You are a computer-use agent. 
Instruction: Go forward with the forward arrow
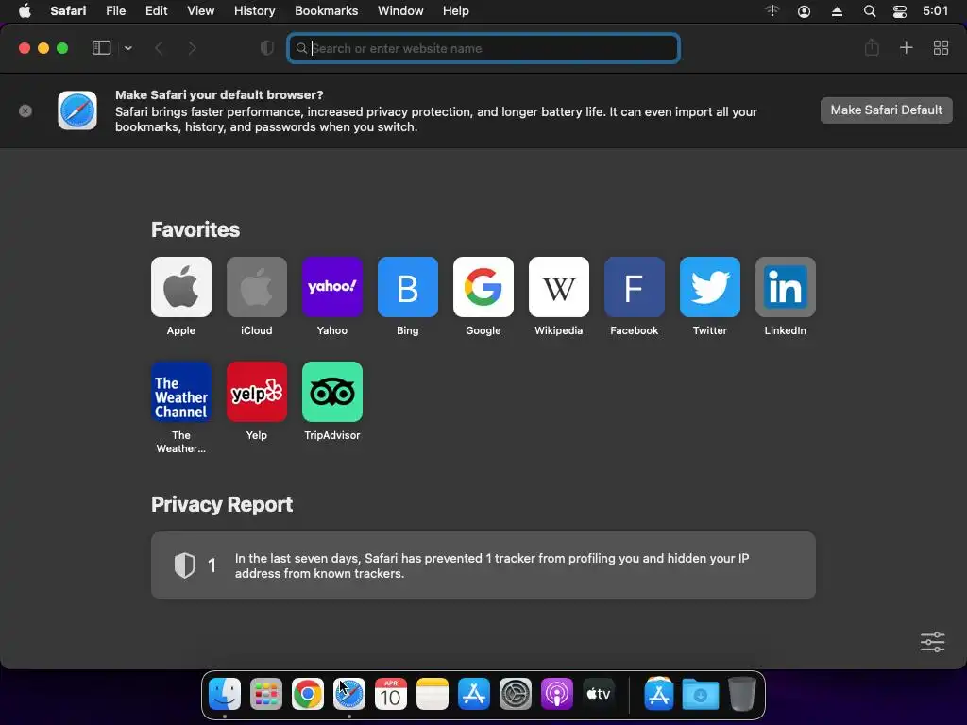pyautogui.click(x=192, y=48)
